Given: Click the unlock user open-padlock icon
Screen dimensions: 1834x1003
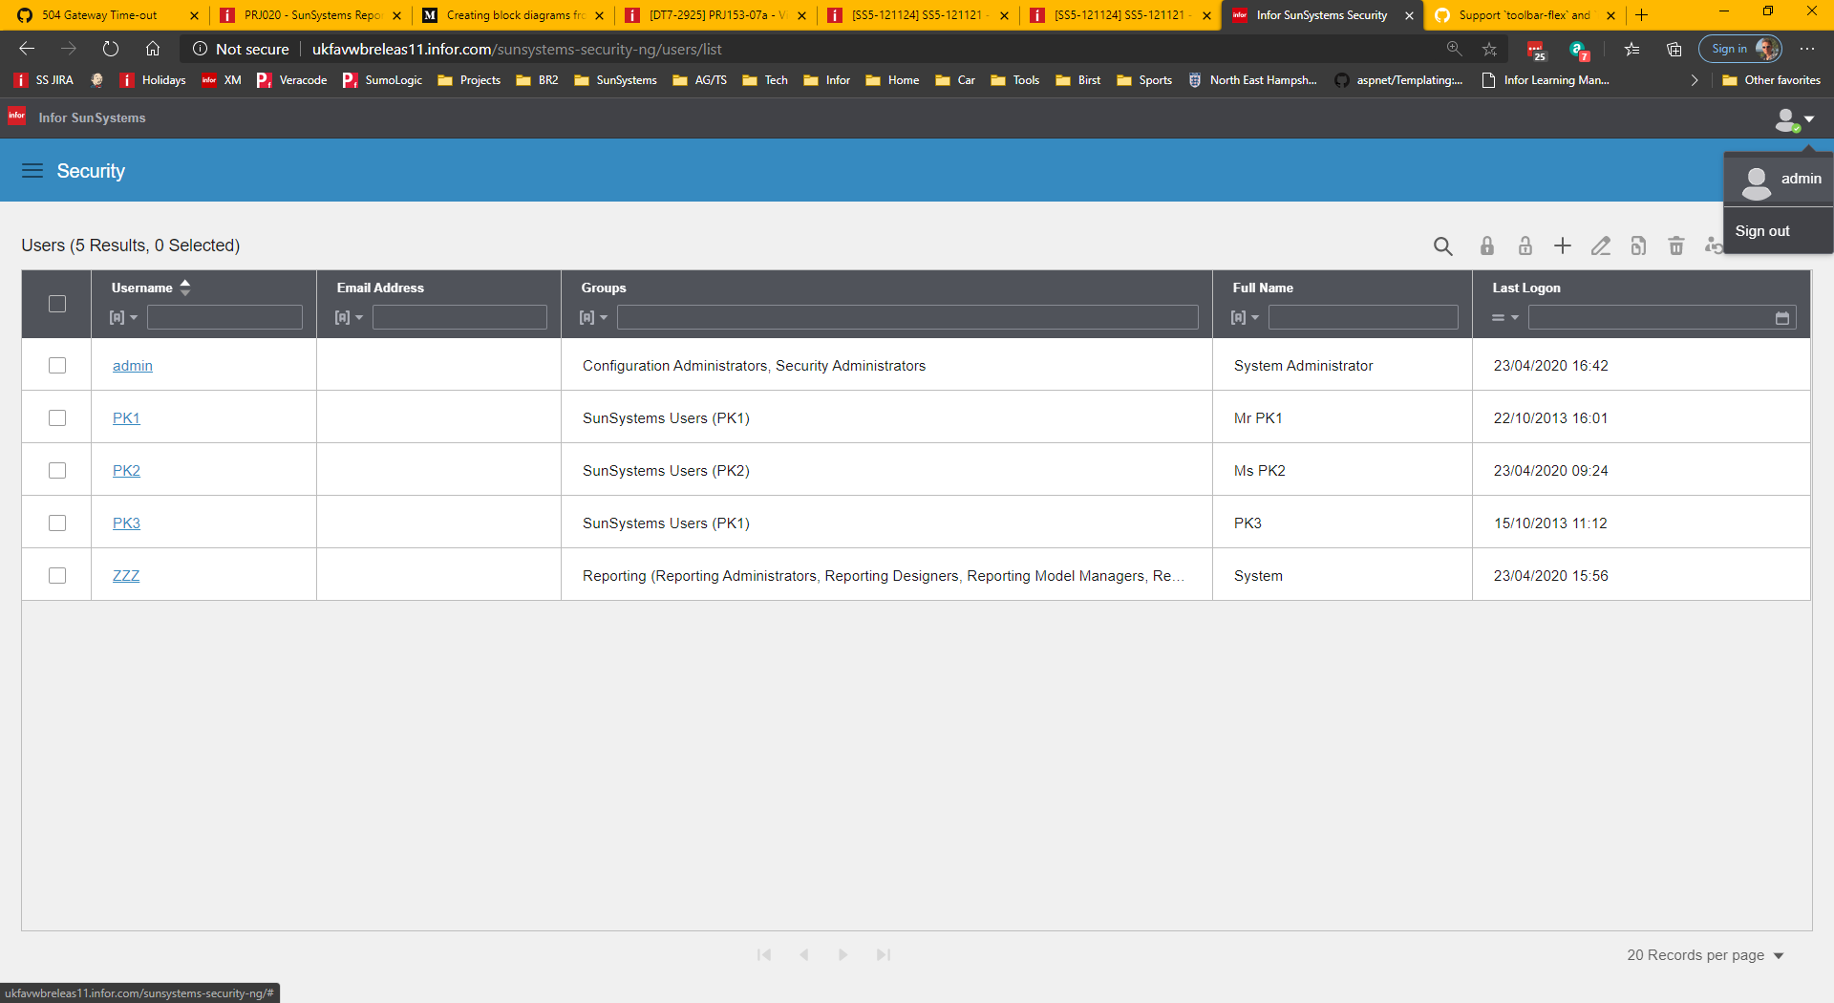Looking at the screenshot, I should [1525, 246].
